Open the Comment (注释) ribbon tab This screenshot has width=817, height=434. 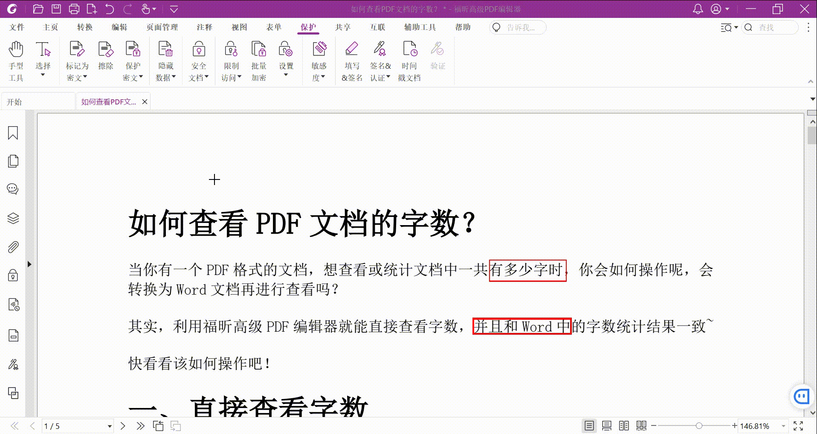coord(204,27)
